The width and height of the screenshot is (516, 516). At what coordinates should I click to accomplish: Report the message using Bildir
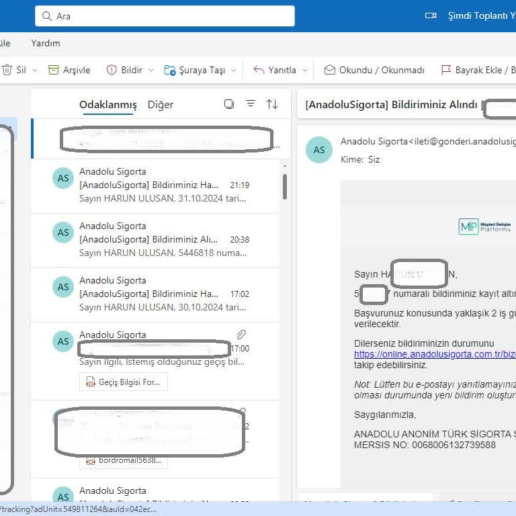(124, 70)
